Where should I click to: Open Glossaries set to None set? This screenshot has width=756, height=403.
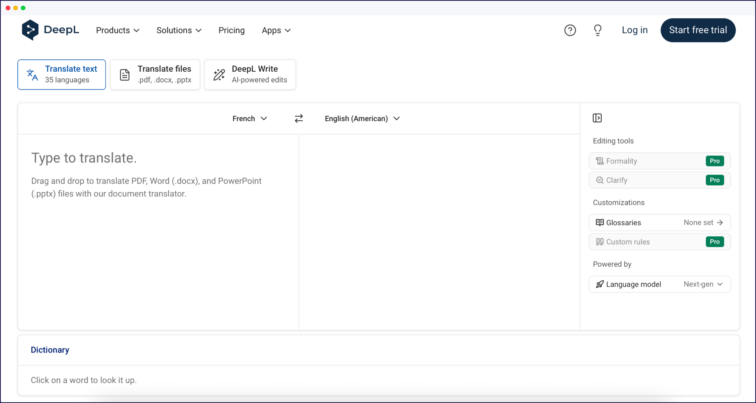pyautogui.click(x=659, y=222)
